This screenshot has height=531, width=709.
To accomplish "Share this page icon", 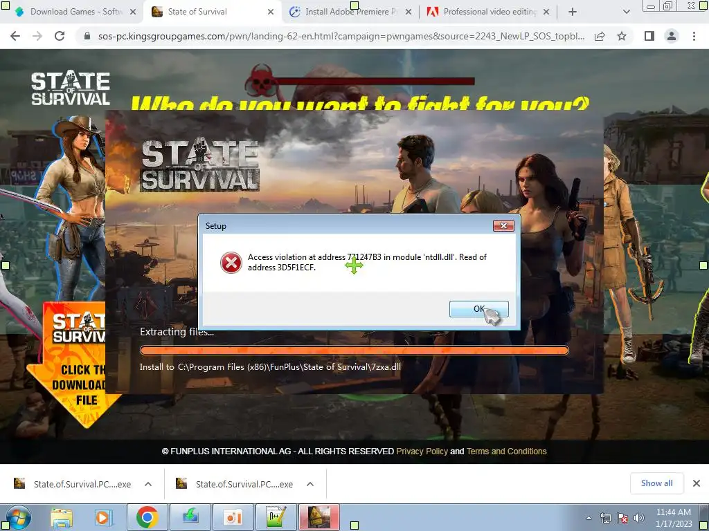I will (600, 36).
